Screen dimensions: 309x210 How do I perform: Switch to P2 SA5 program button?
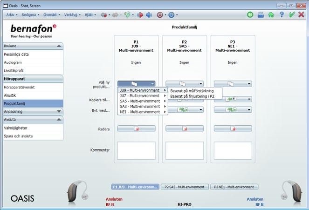[x=185, y=187]
